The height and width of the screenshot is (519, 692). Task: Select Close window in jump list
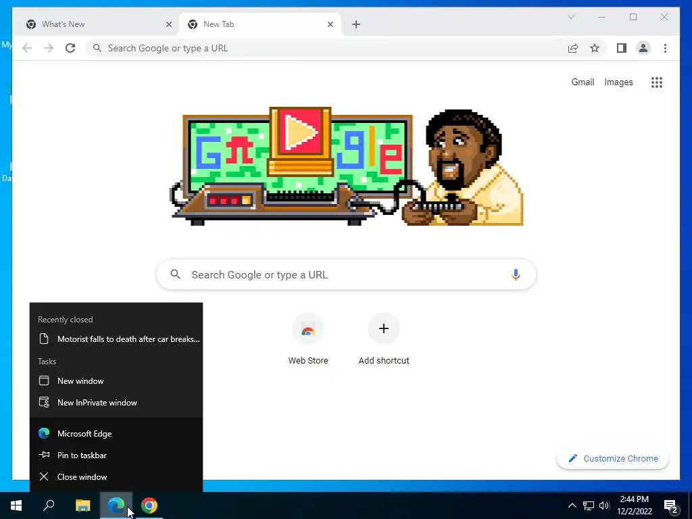click(116, 476)
